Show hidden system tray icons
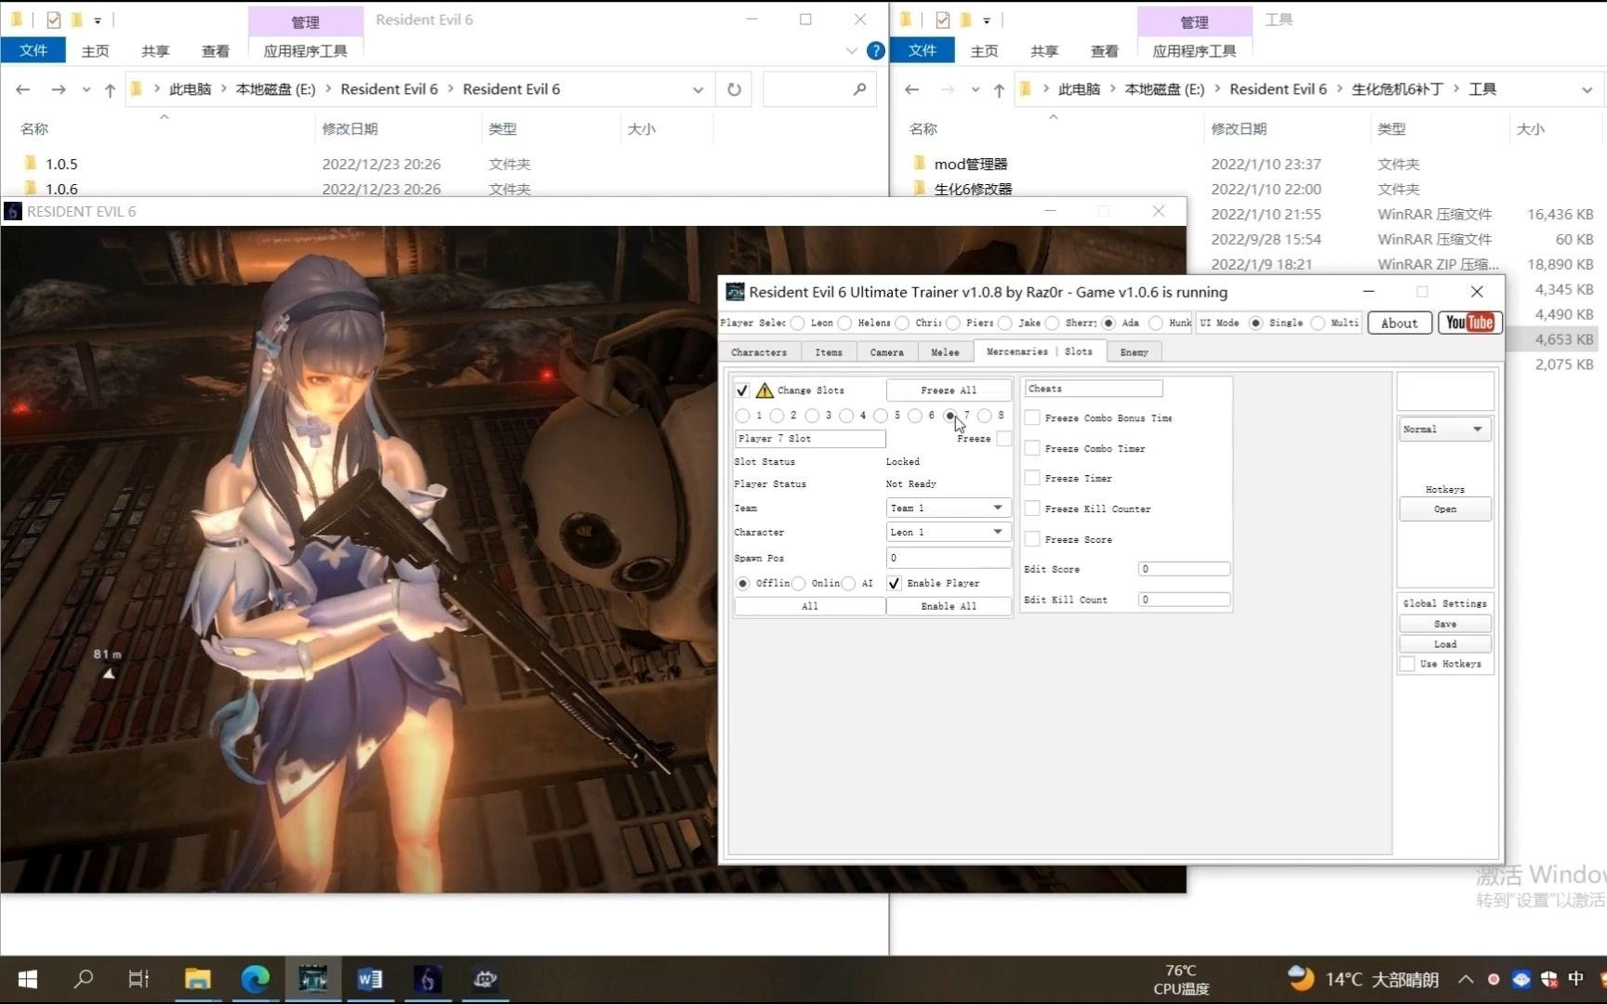Image resolution: width=1607 pixels, height=1004 pixels. [1466, 979]
